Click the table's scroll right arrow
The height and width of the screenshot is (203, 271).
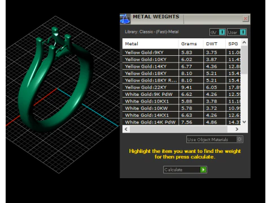[x=237, y=129]
